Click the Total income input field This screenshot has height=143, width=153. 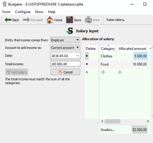(x=65, y=64)
